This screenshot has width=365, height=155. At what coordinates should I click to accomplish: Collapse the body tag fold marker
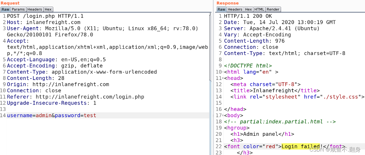(223, 115)
